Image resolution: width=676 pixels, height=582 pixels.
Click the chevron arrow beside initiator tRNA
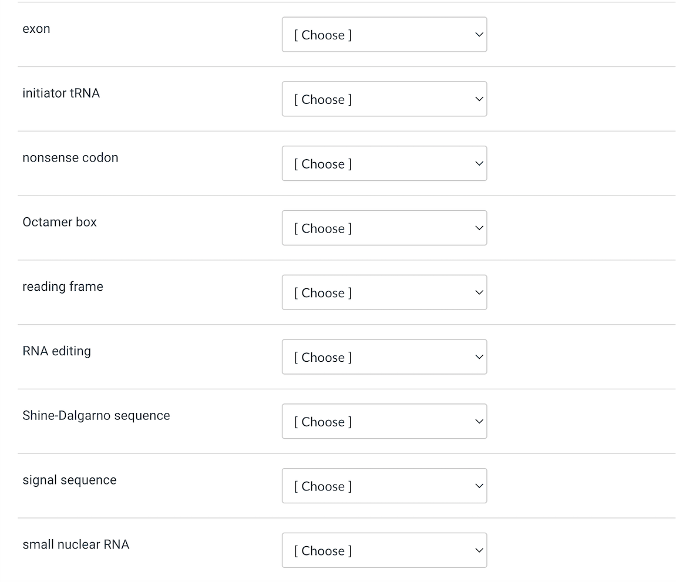pos(479,99)
